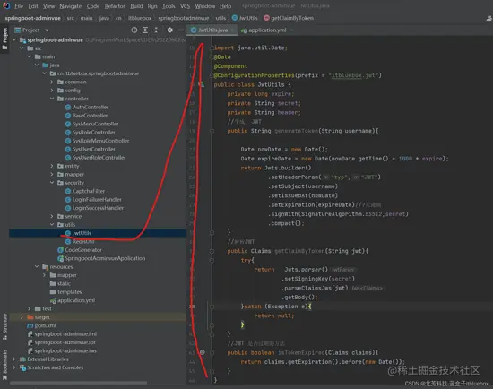Image resolution: width=493 pixels, height=389 pixels.
Task: Fold the getClaimByToken method in gutter
Action: pyautogui.click(x=212, y=251)
